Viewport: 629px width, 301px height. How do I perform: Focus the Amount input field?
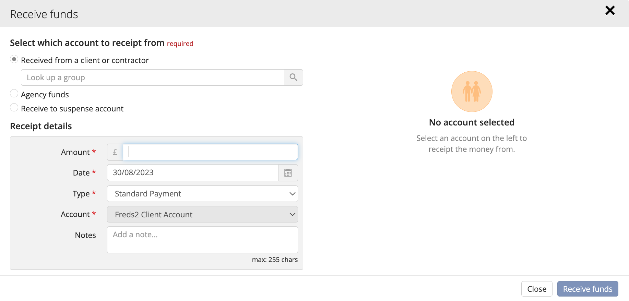[210, 152]
